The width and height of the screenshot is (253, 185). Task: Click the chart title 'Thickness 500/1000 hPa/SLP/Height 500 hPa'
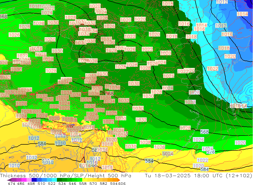(66, 175)
